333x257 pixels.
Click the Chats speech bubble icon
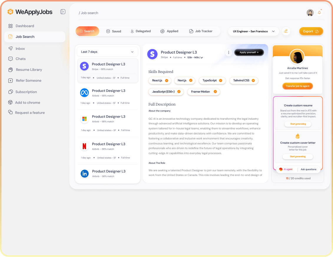point(10,59)
